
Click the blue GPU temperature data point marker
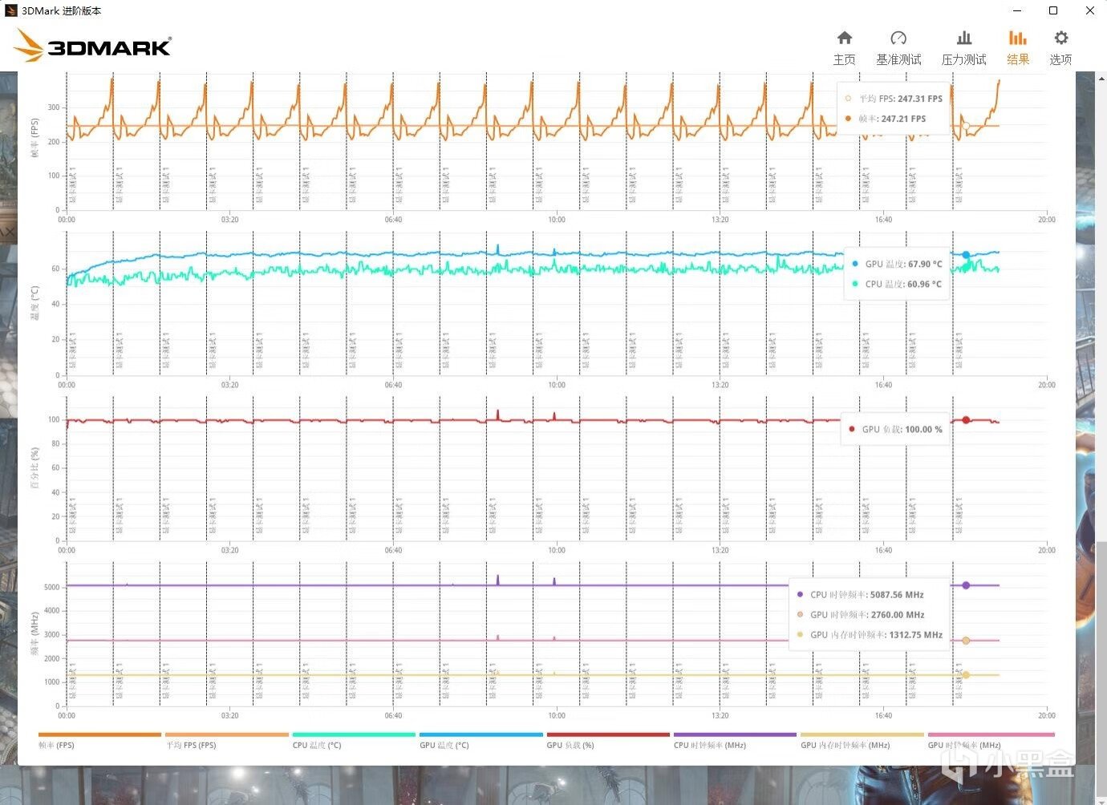tap(966, 255)
